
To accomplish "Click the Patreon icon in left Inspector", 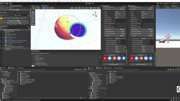I will [x=114, y=58].
